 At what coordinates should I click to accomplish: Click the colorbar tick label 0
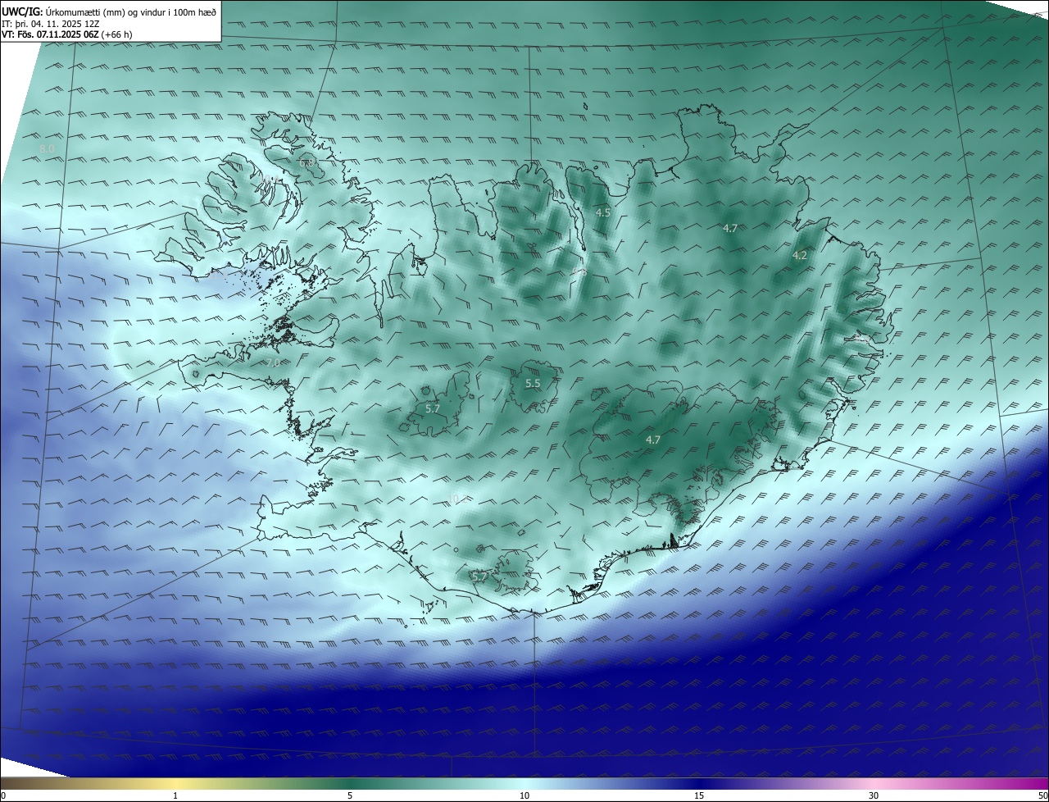click(x=3, y=795)
